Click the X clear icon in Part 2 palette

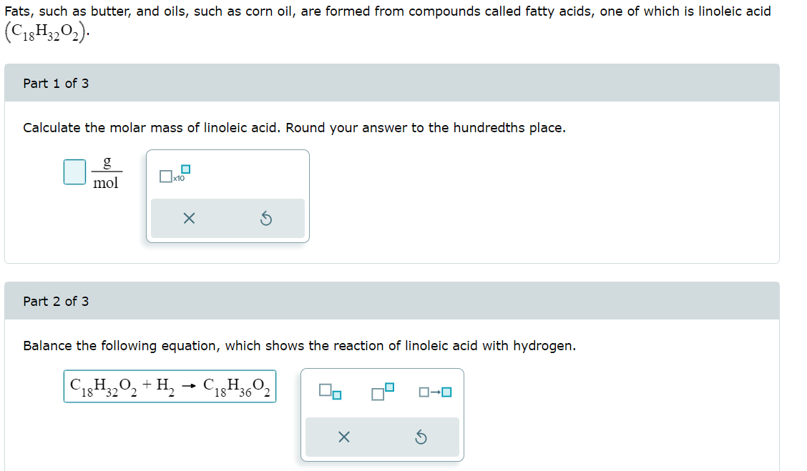pos(344,437)
